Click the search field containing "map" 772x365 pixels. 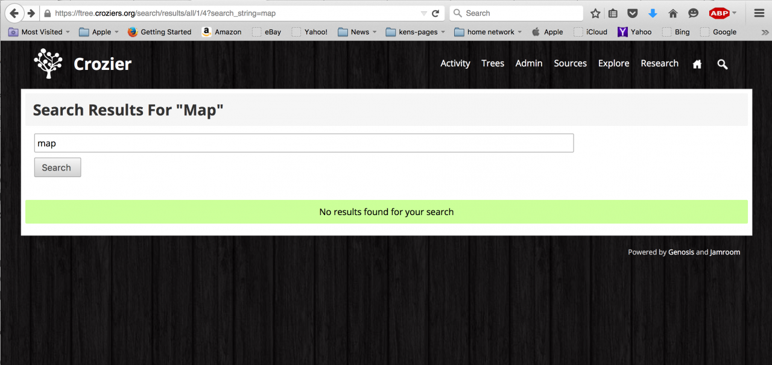click(304, 143)
